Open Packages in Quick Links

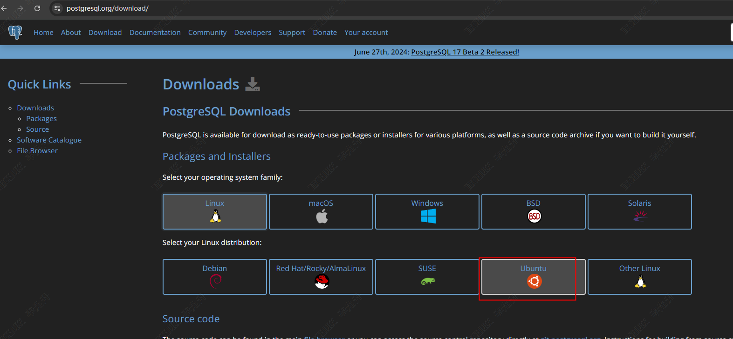[41, 119]
